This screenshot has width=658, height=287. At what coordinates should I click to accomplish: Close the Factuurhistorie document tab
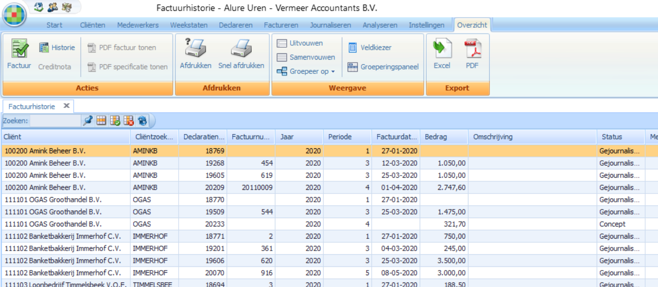click(x=66, y=106)
